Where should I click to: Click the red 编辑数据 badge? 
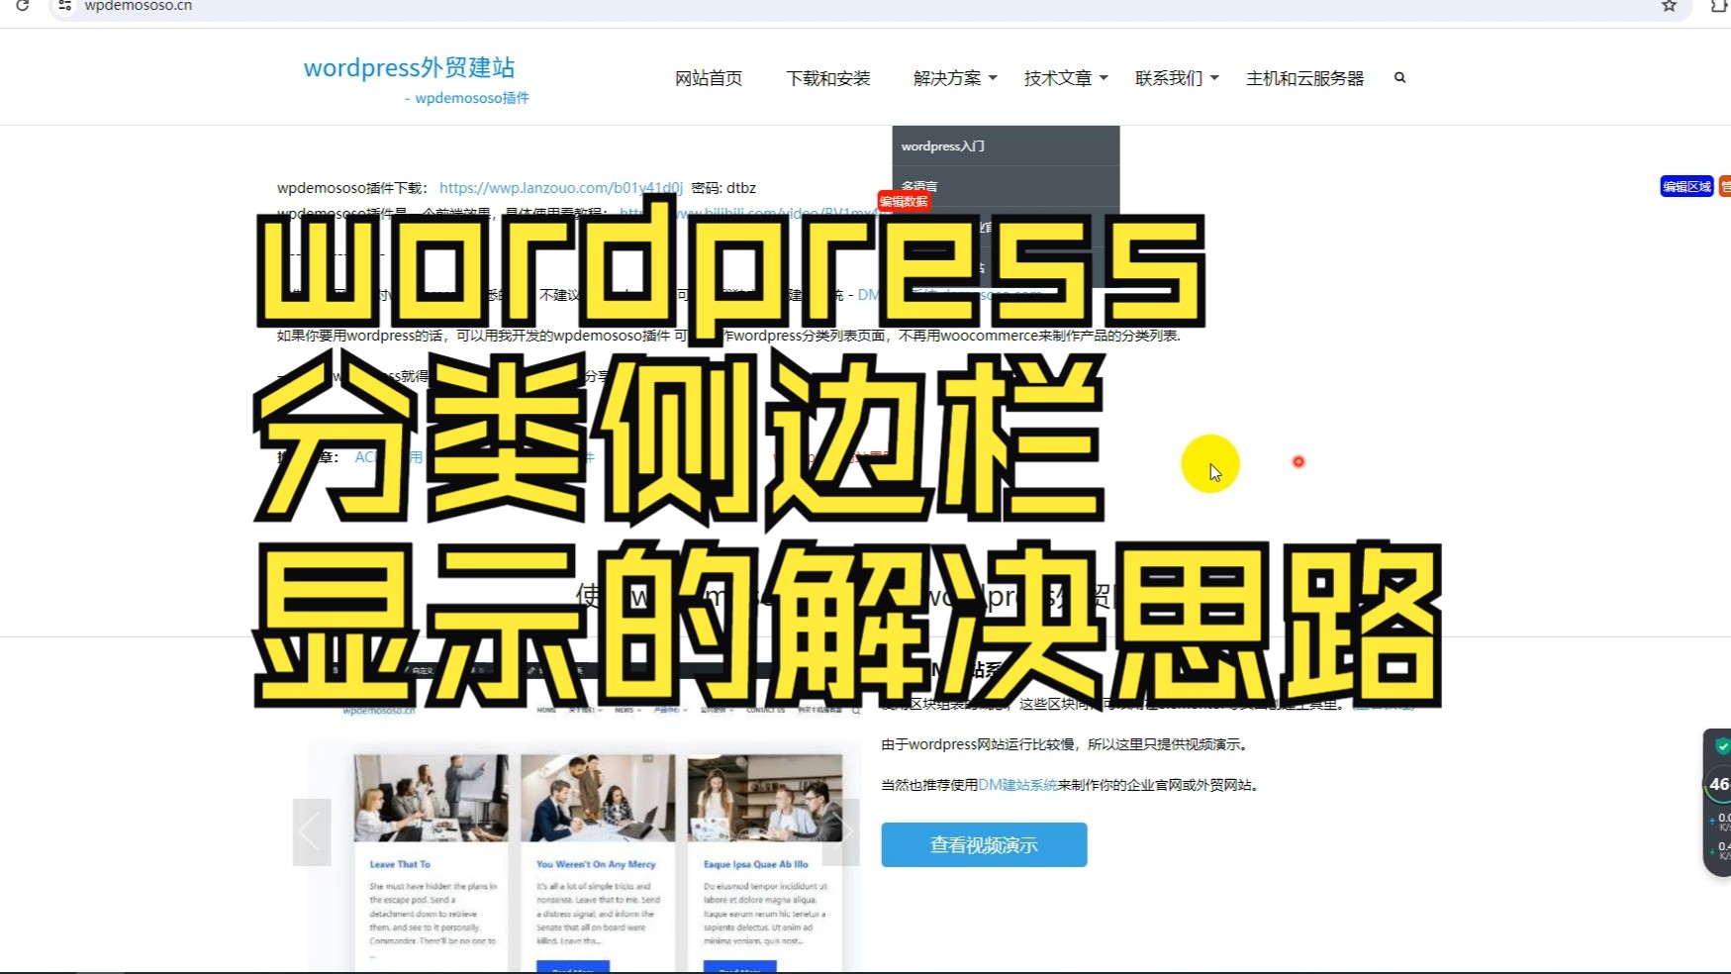(x=904, y=202)
